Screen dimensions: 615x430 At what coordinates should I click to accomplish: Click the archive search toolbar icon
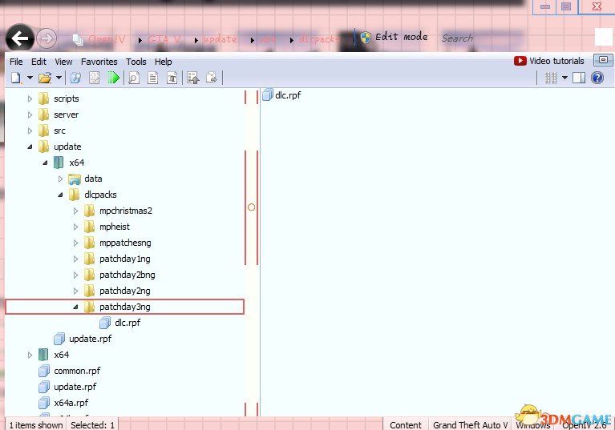[x=75, y=78]
